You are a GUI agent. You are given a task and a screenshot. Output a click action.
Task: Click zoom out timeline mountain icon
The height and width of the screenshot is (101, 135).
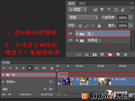pyautogui.click(x=59, y=95)
